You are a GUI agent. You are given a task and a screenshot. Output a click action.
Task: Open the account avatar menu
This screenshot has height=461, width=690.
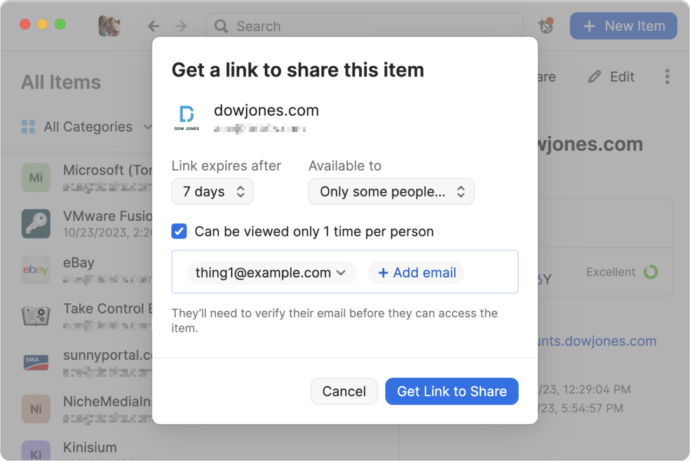click(x=109, y=26)
